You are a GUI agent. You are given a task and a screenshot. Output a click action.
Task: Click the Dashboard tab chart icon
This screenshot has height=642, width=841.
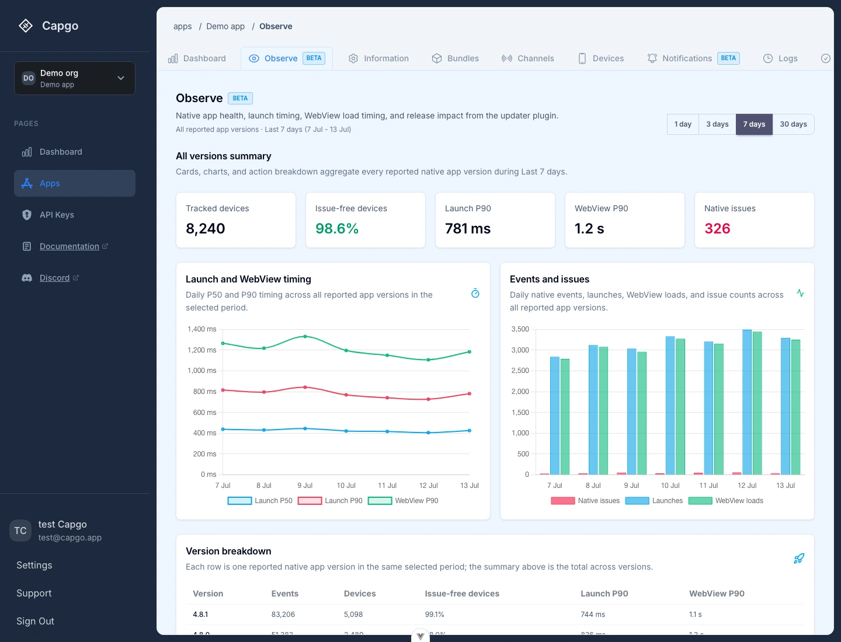pos(173,58)
